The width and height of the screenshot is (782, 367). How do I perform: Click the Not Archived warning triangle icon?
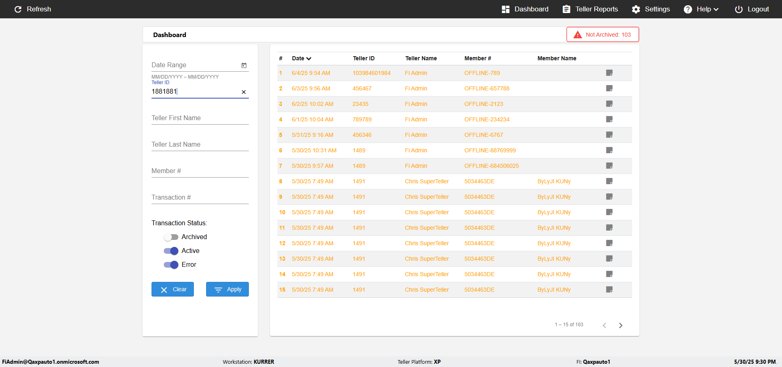tap(578, 35)
